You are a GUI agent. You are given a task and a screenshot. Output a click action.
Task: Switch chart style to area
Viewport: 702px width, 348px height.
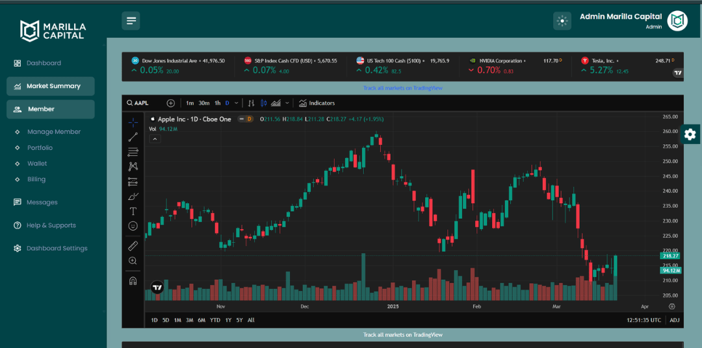point(276,103)
